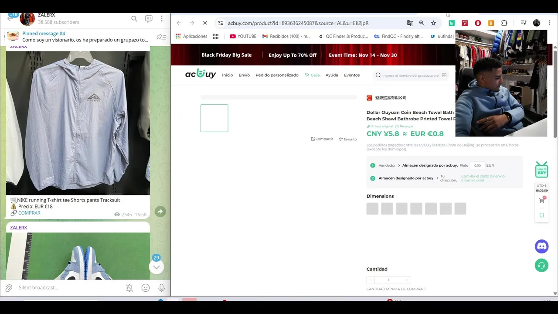Click the acbuy product search field

click(410, 75)
